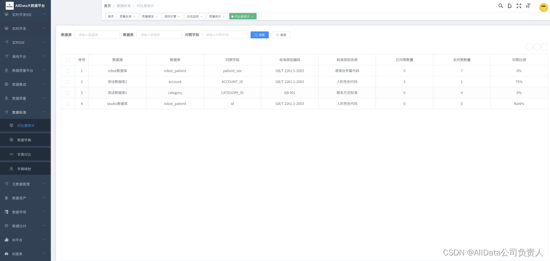Viewport: 550px width, 261px height.
Task: Switch to the 规则引擎 tab
Action: (x=172, y=16)
